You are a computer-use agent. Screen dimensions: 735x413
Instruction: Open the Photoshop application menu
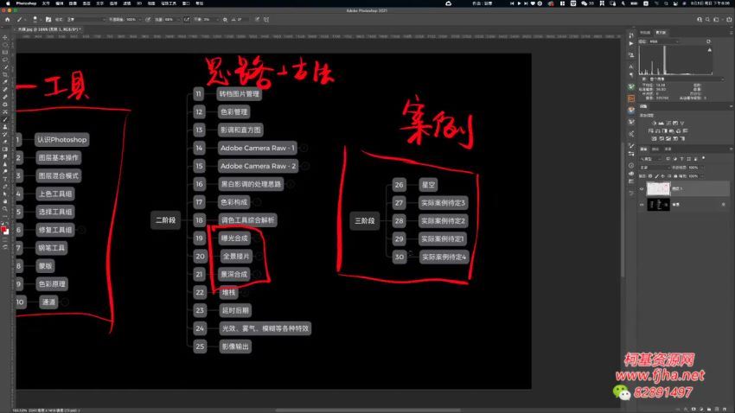[x=26, y=3]
